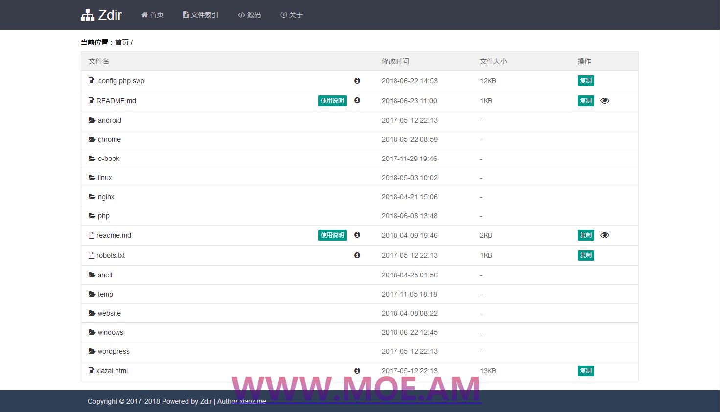
Task: Click the file icon beside xiazai.html
Action: pyautogui.click(x=92, y=371)
